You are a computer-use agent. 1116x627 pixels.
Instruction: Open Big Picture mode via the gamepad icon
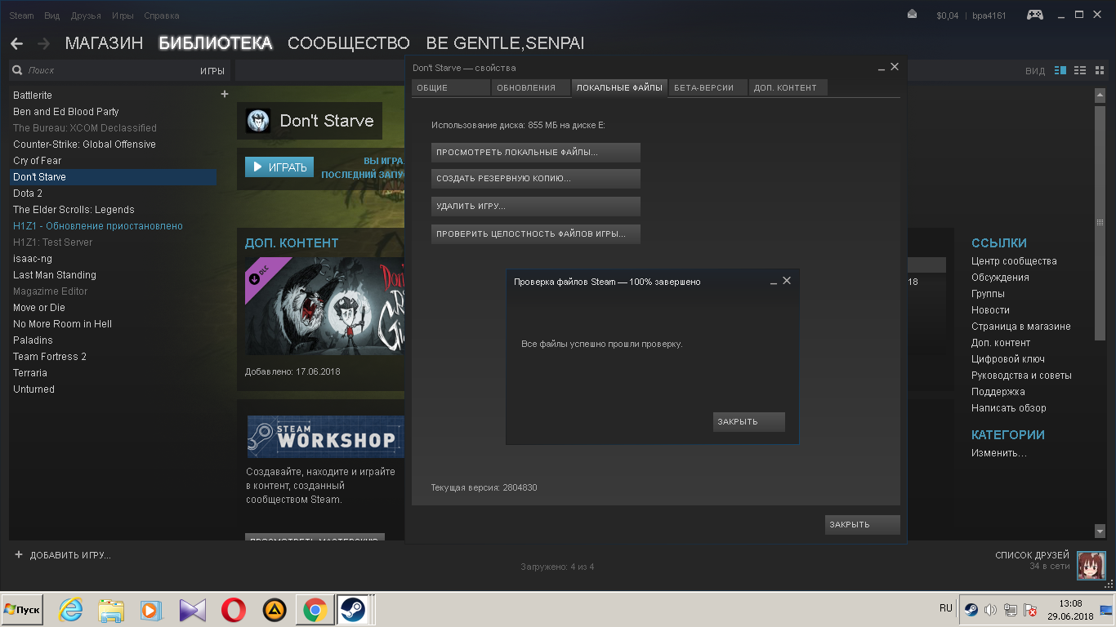(1034, 15)
